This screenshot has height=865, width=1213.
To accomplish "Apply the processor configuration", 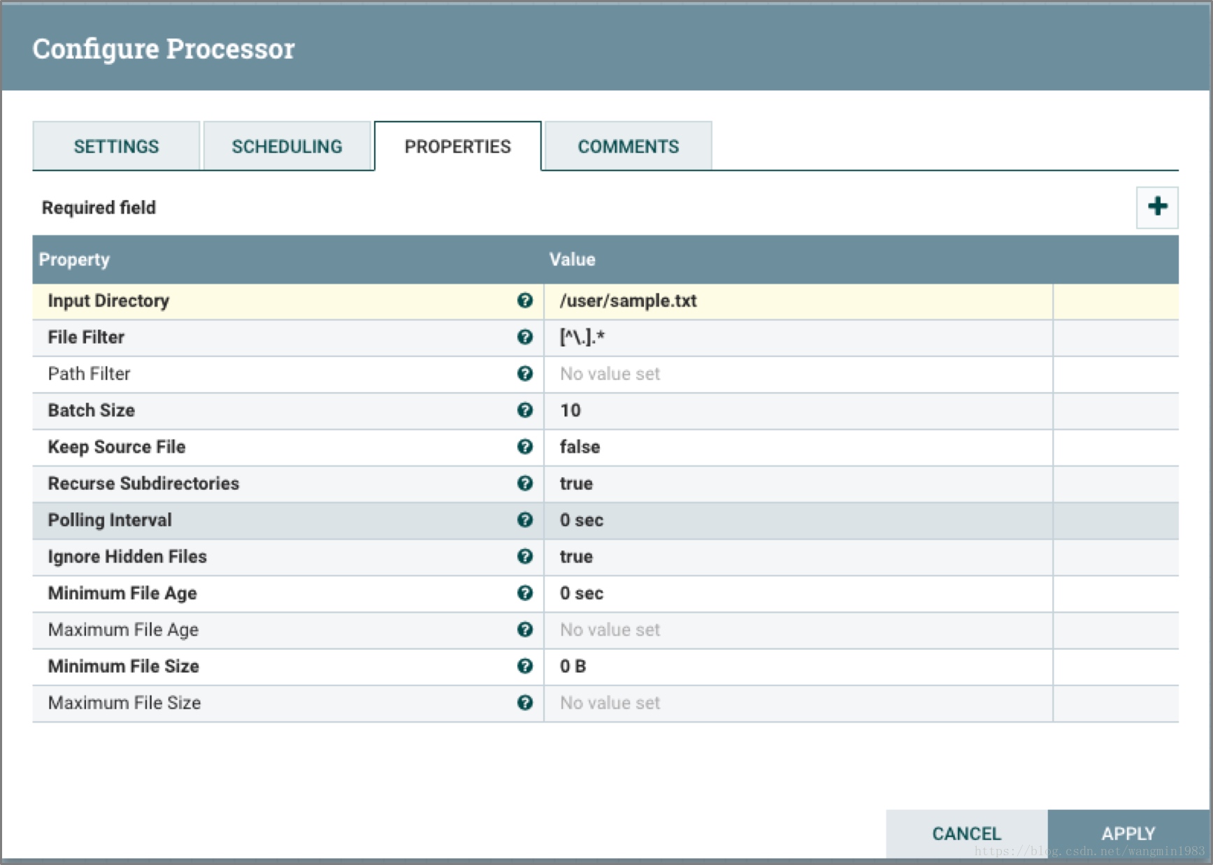I will [x=1128, y=834].
